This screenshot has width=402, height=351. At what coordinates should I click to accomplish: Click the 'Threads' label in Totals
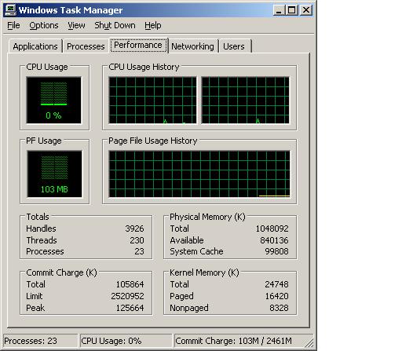[x=42, y=240]
